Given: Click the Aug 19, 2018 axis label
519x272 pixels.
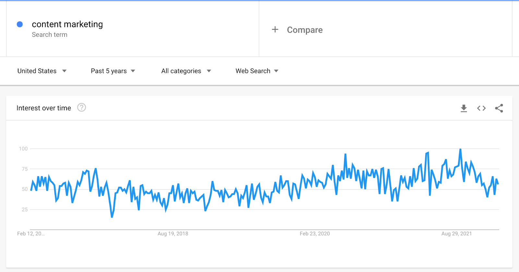Looking at the screenshot, I should (173, 234).
